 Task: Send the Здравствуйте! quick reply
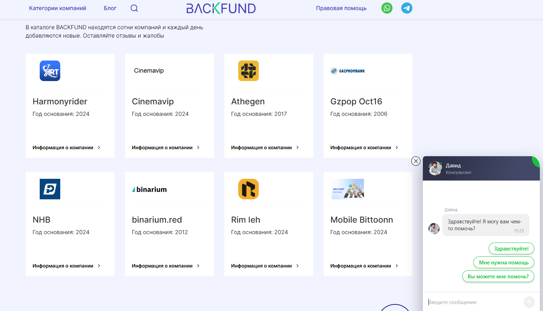(x=511, y=248)
